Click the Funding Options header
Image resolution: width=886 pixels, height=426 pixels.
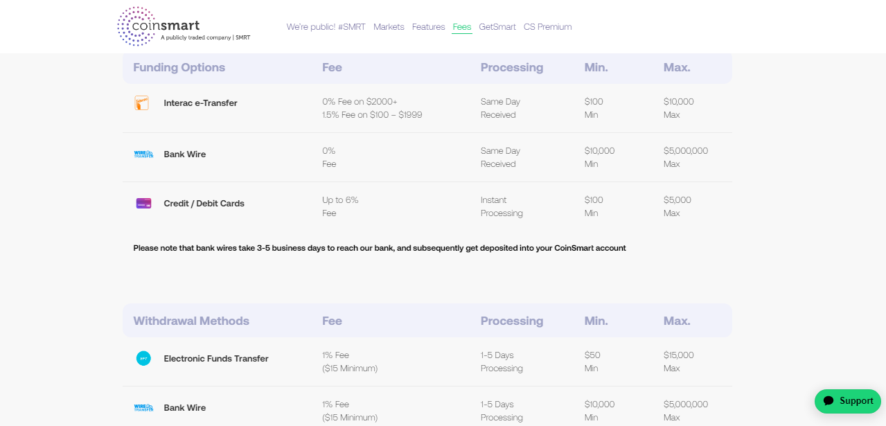(179, 68)
